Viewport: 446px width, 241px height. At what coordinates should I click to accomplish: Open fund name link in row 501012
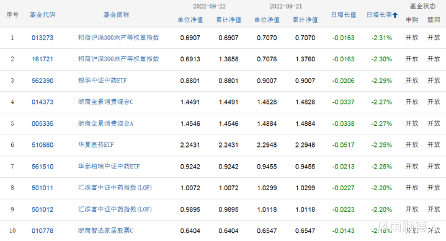(x=115, y=209)
